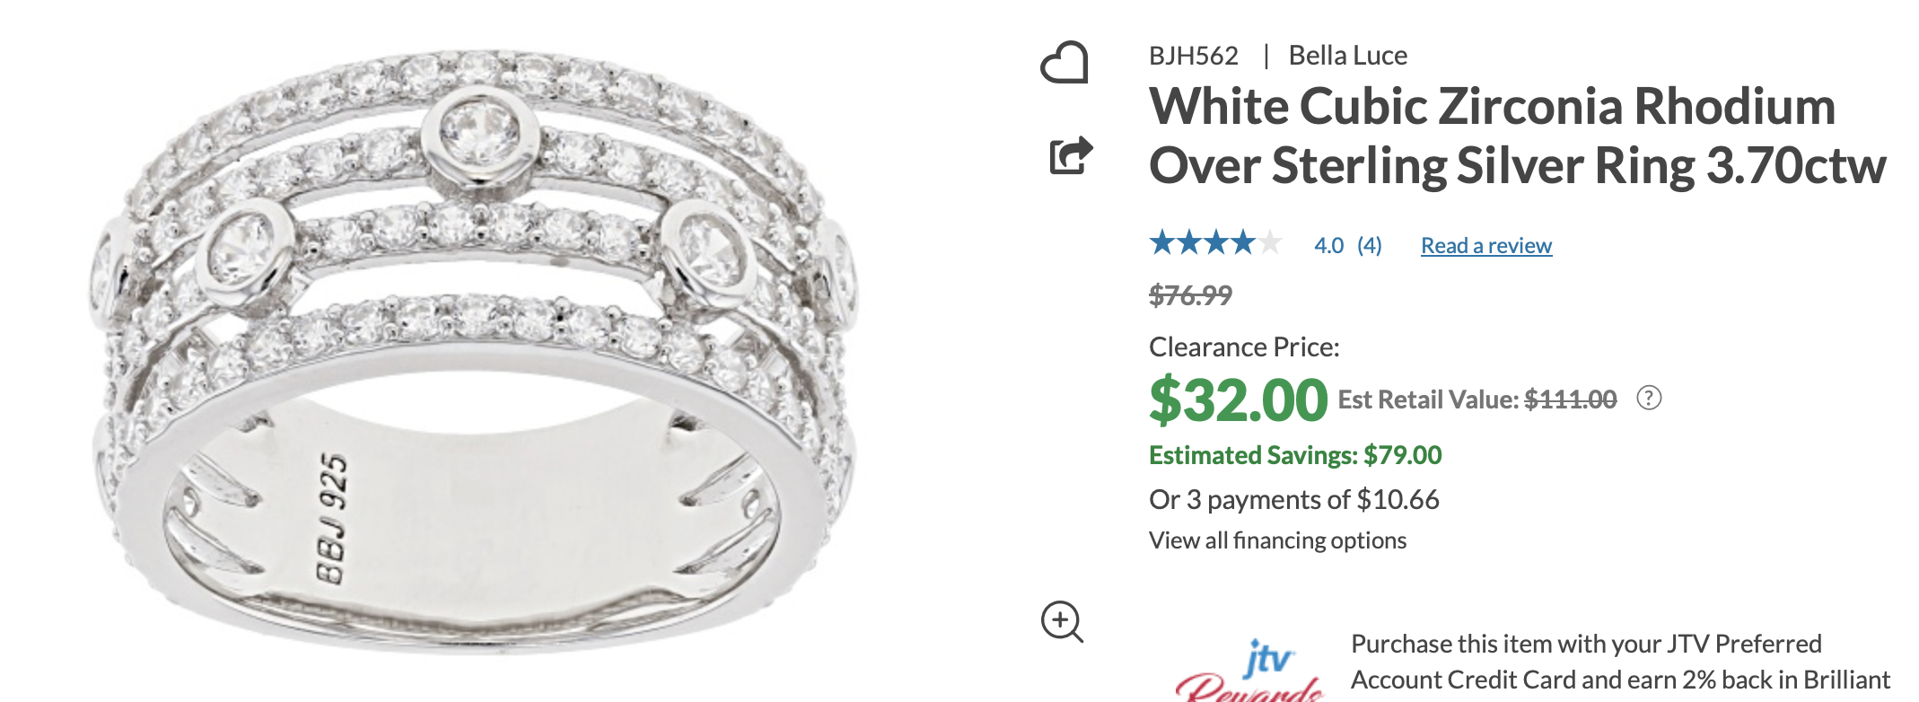Click the crossed-out $111.00 retail value
Viewport: 1919px width, 702px height.
coord(1570,399)
